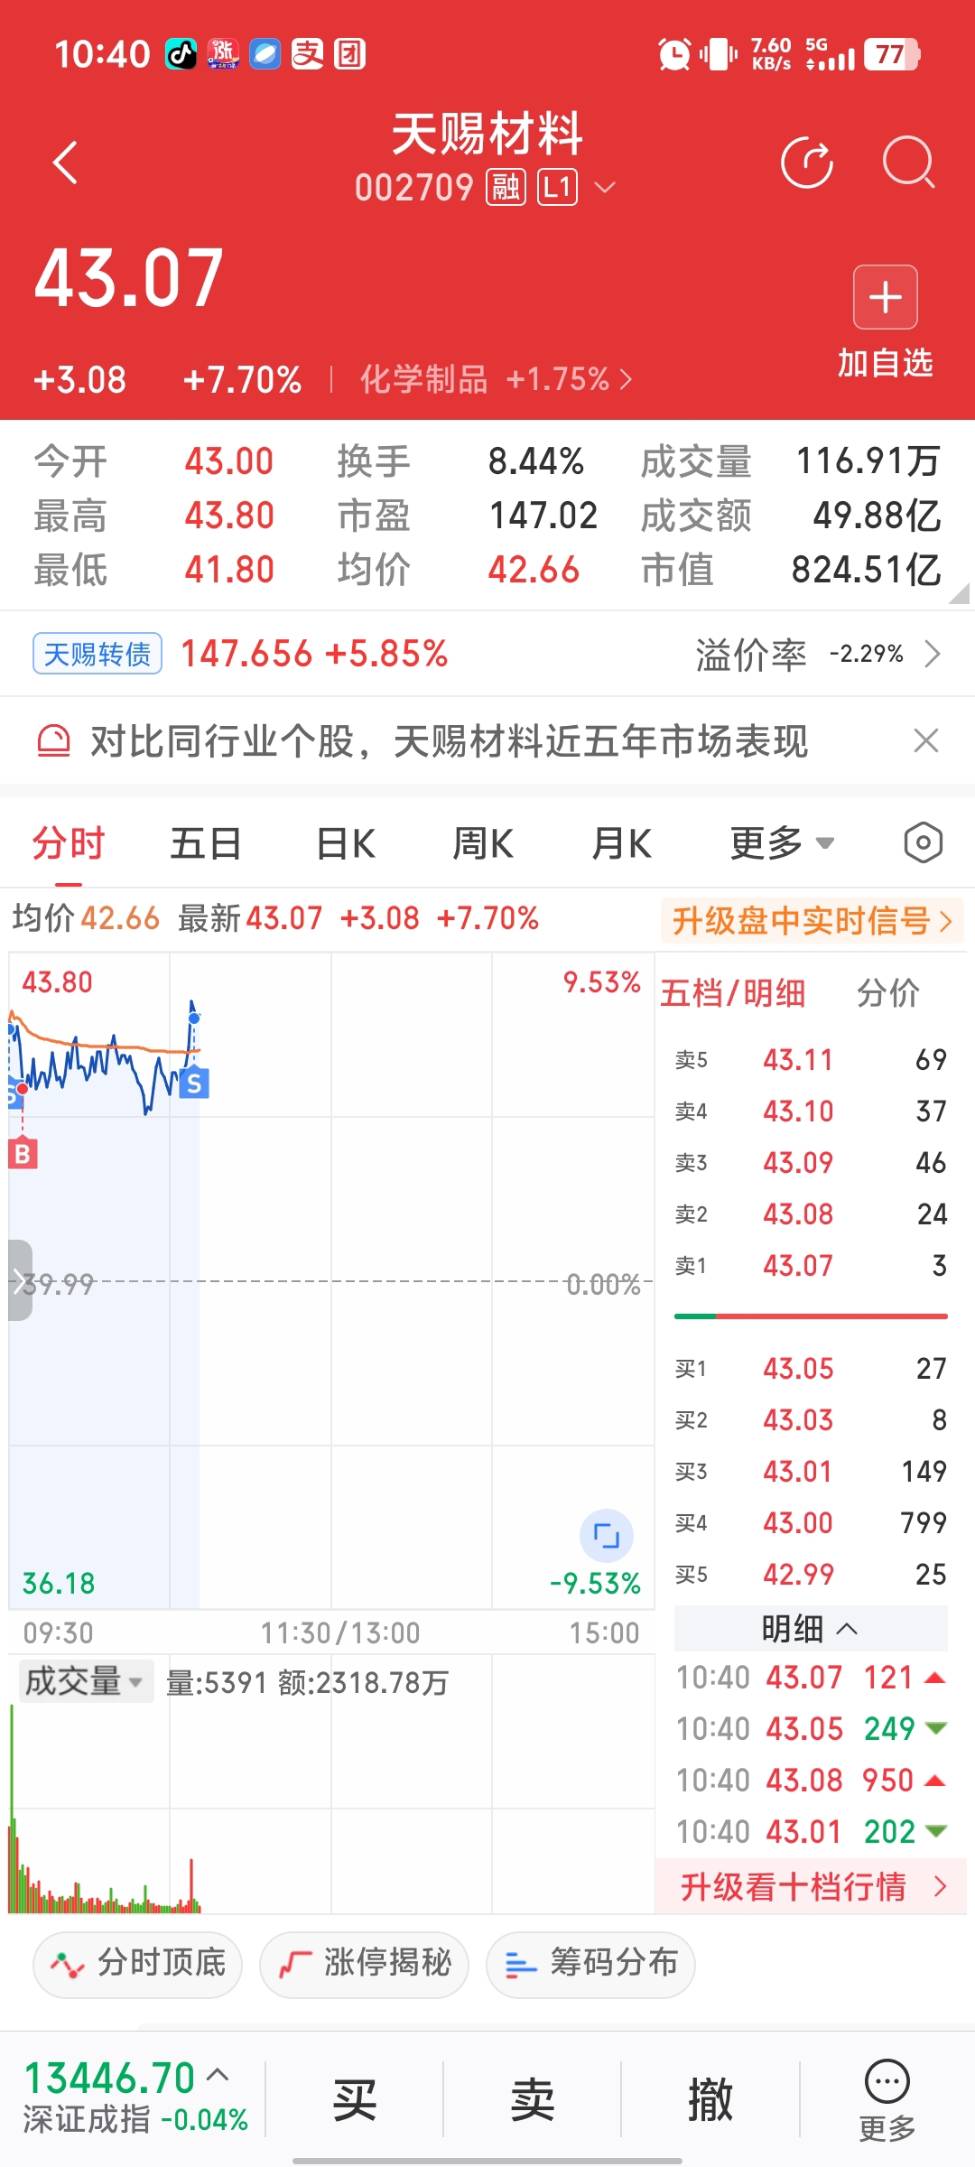Tap the share/refresh circular icon

[x=807, y=163]
